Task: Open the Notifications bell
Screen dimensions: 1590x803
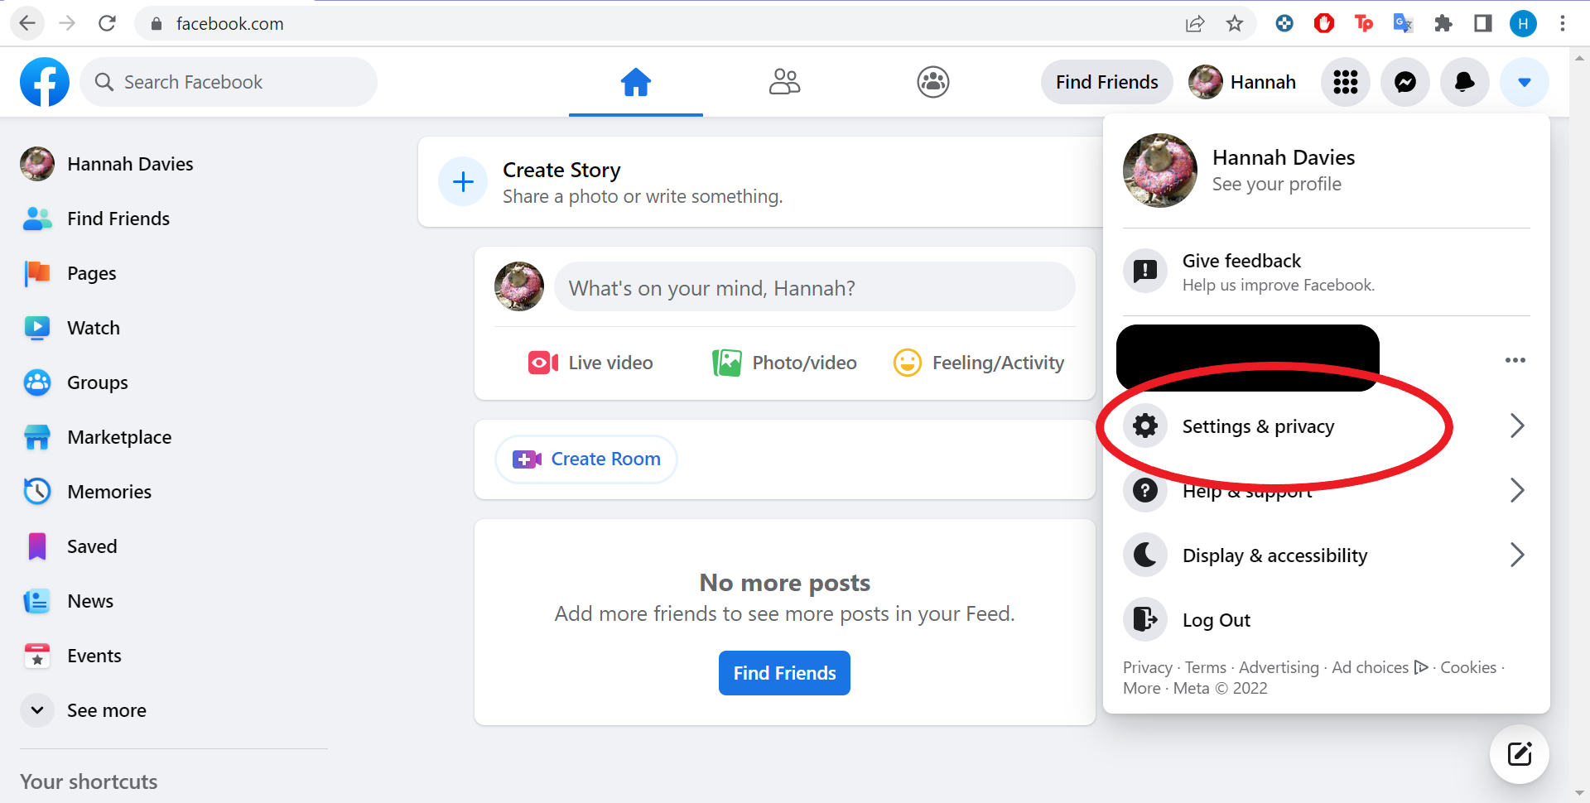Action: point(1465,82)
